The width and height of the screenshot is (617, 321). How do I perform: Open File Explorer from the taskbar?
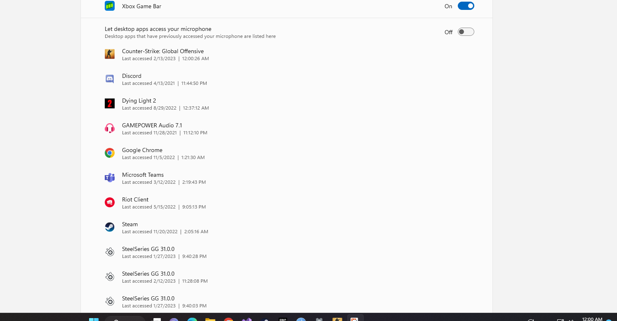[x=210, y=319]
